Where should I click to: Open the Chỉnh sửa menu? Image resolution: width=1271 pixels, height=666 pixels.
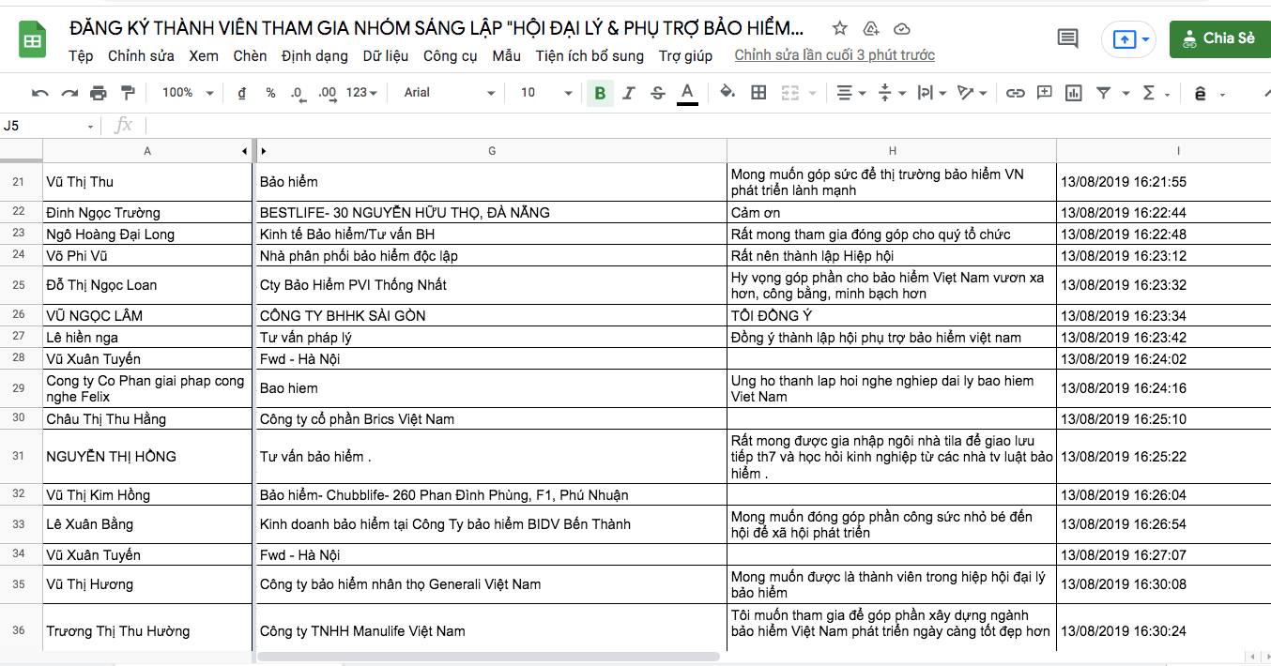pyautogui.click(x=141, y=56)
